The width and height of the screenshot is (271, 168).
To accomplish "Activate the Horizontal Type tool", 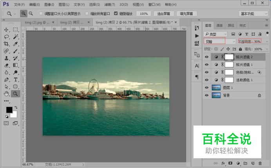I will (15, 80).
